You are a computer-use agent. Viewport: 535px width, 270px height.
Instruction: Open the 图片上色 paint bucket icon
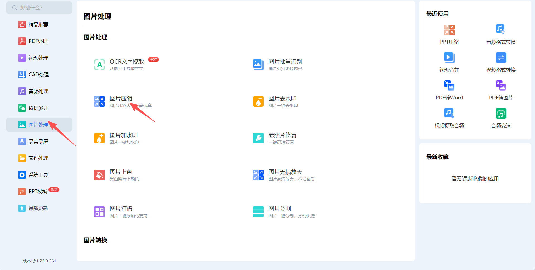coord(99,175)
